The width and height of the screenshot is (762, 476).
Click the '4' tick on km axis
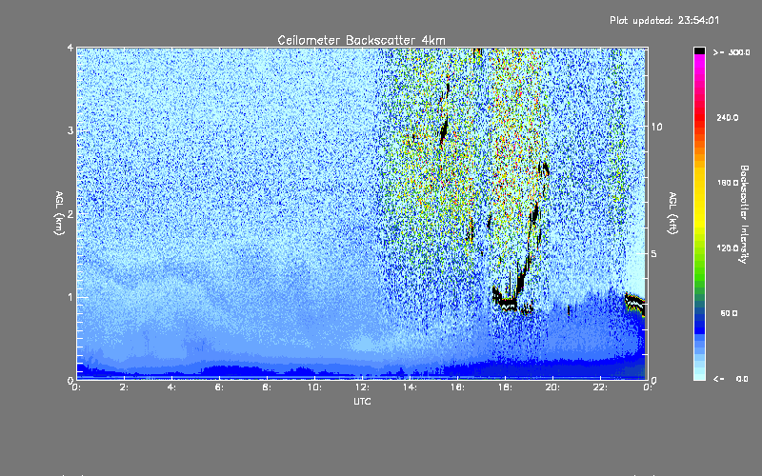[x=70, y=49]
